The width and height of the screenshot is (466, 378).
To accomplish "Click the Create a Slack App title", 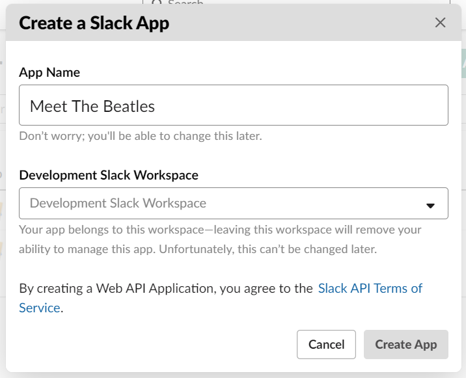I will pyautogui.click(x=94, y=23).
